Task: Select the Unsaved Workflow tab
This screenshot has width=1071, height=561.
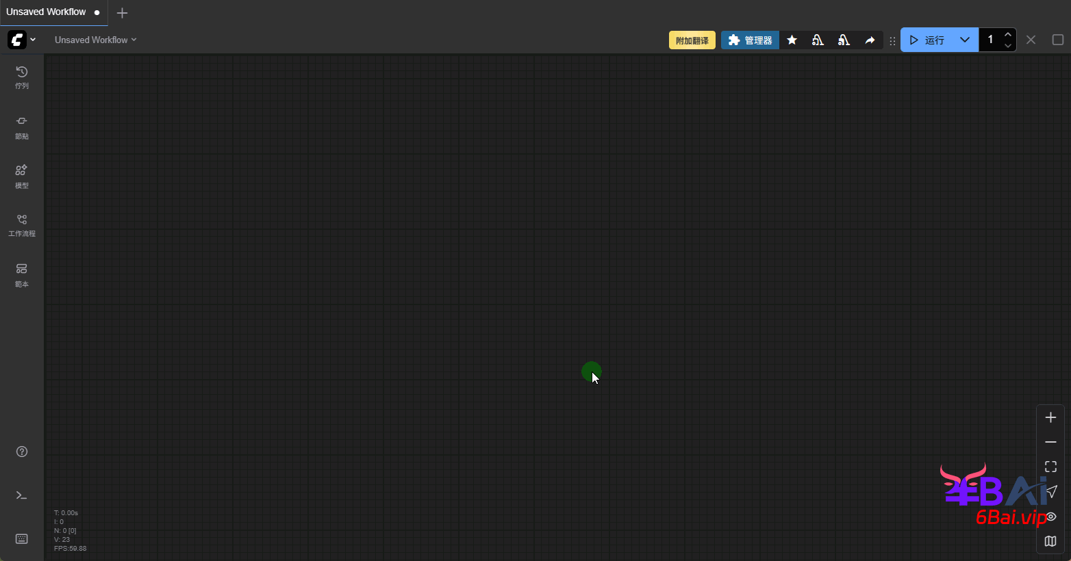Action: pos(47,12)
